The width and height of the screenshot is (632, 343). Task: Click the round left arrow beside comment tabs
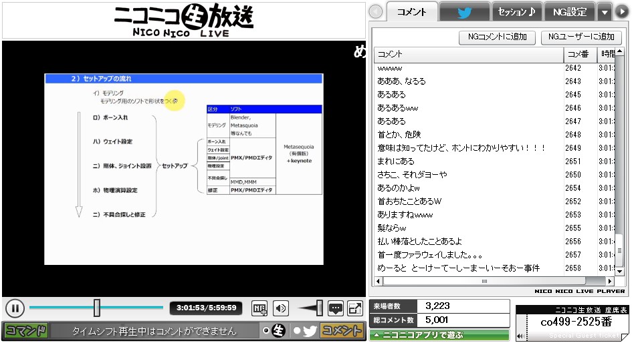pyautogui.click(x=376, y=11)
